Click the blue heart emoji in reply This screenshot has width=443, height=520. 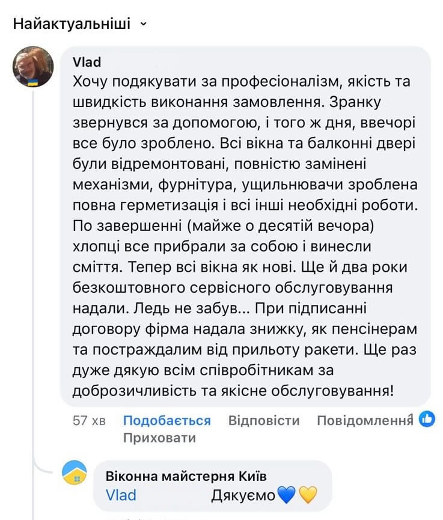pos(286,495)
